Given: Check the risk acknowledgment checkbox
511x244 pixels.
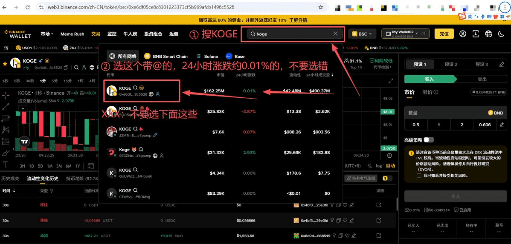Looking at the screenshot, I should coord(419,175).
